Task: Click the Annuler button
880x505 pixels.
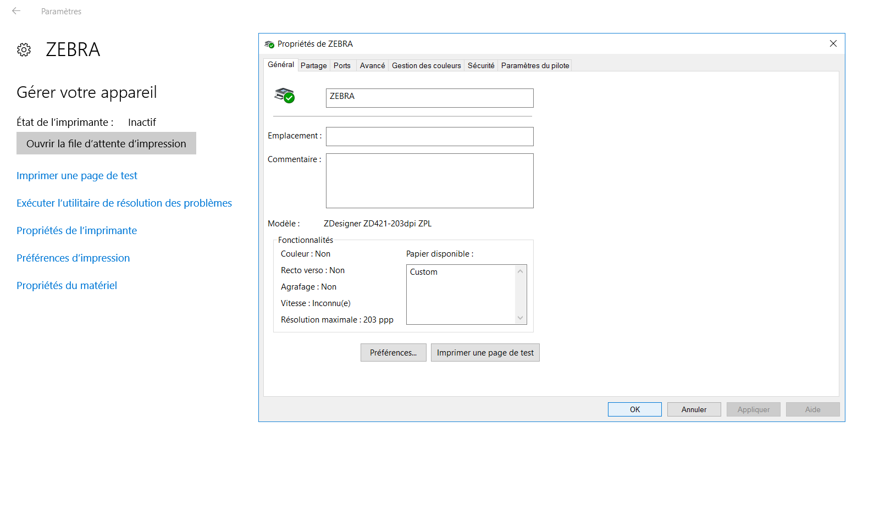Action: pyautogui.click(x=694, y=409)
